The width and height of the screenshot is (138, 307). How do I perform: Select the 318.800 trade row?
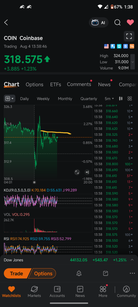(114, 164)
